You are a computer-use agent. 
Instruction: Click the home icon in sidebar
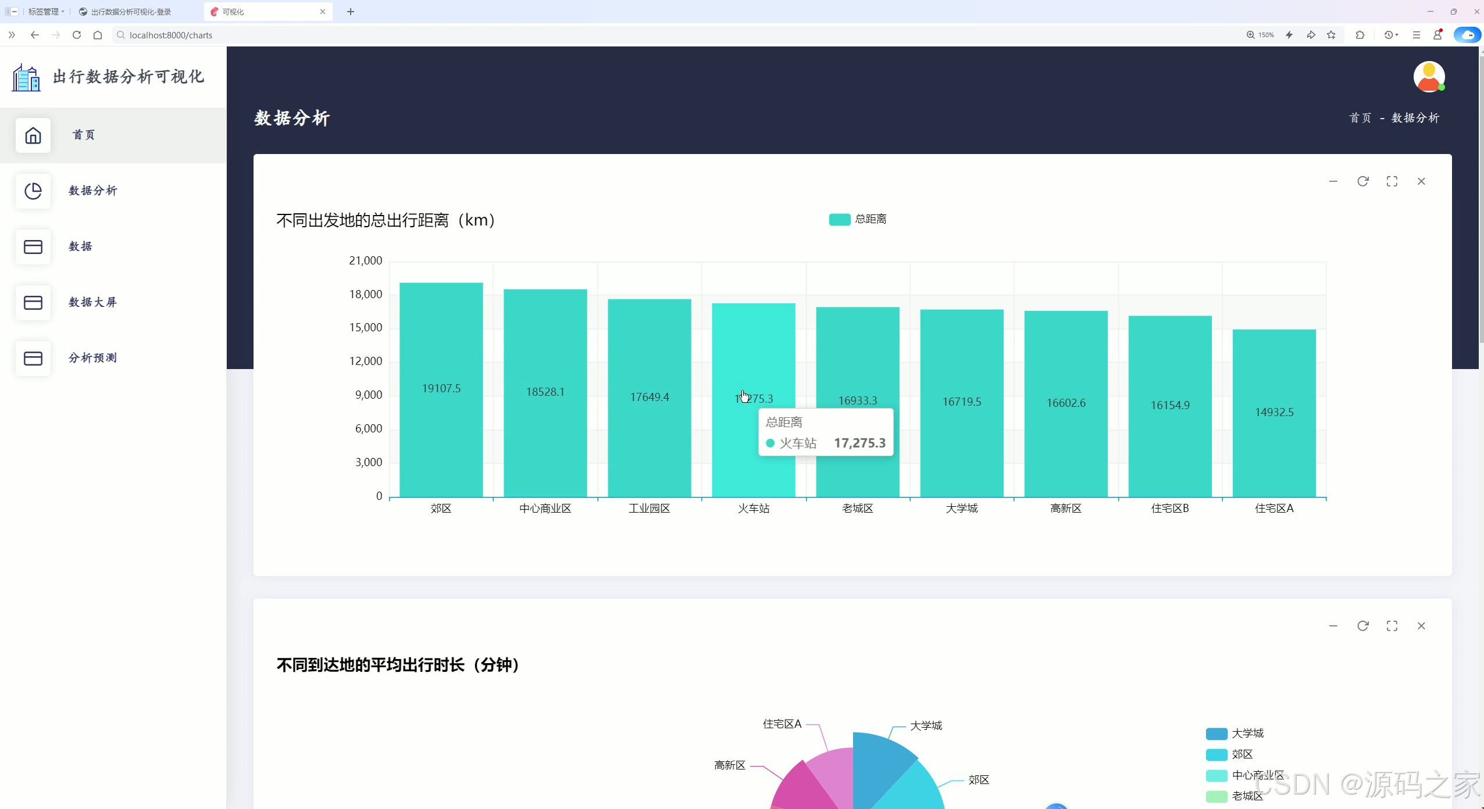click(33, 135)
